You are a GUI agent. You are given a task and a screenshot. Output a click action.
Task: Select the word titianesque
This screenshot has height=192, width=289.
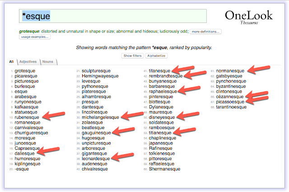point(160,133)
